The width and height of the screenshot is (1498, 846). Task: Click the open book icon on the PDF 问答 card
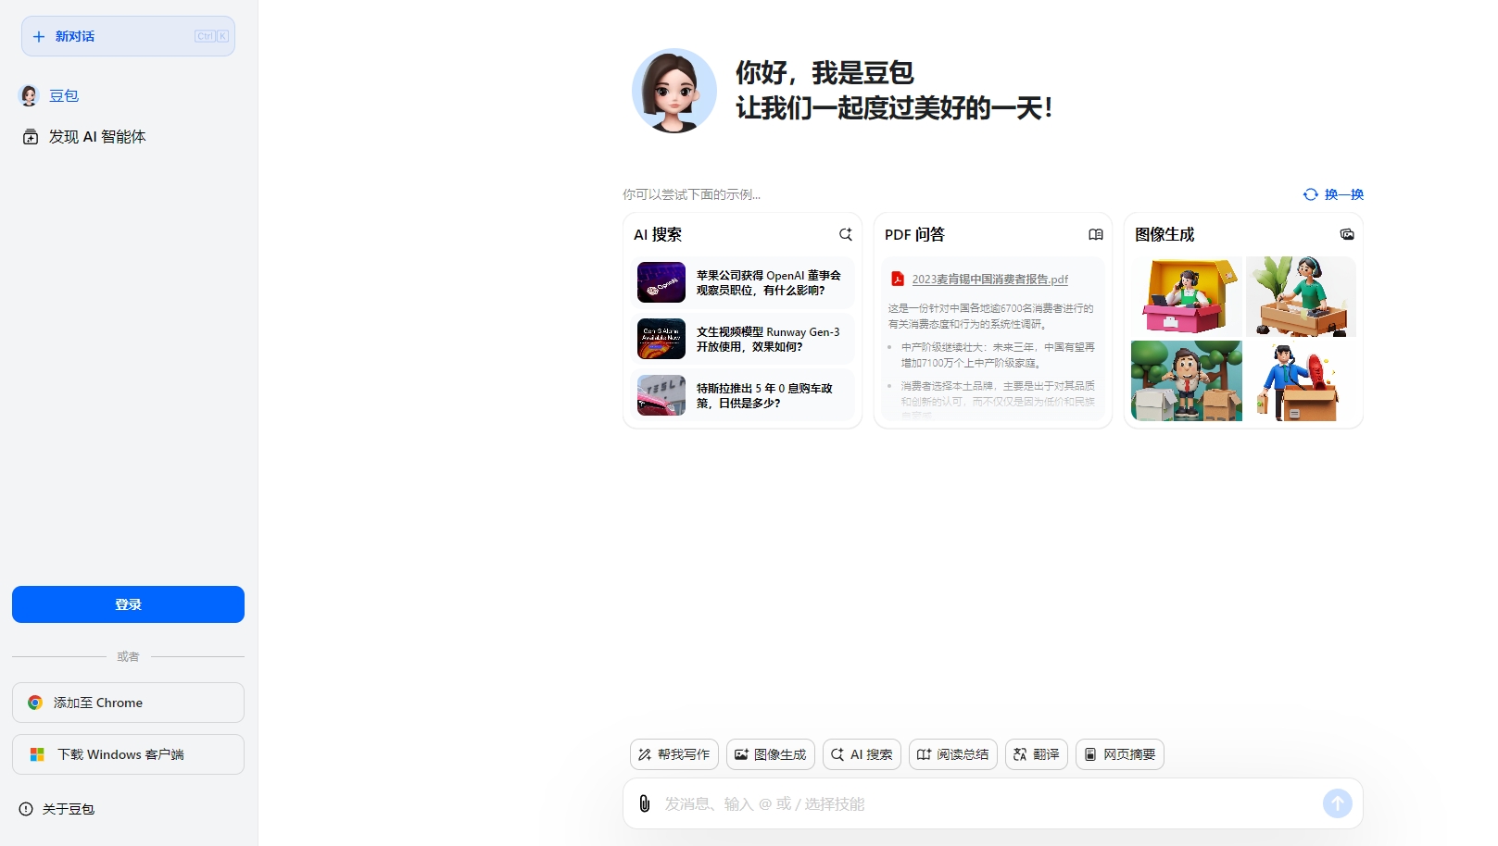pyautogui.click(x=1096, y=234)
